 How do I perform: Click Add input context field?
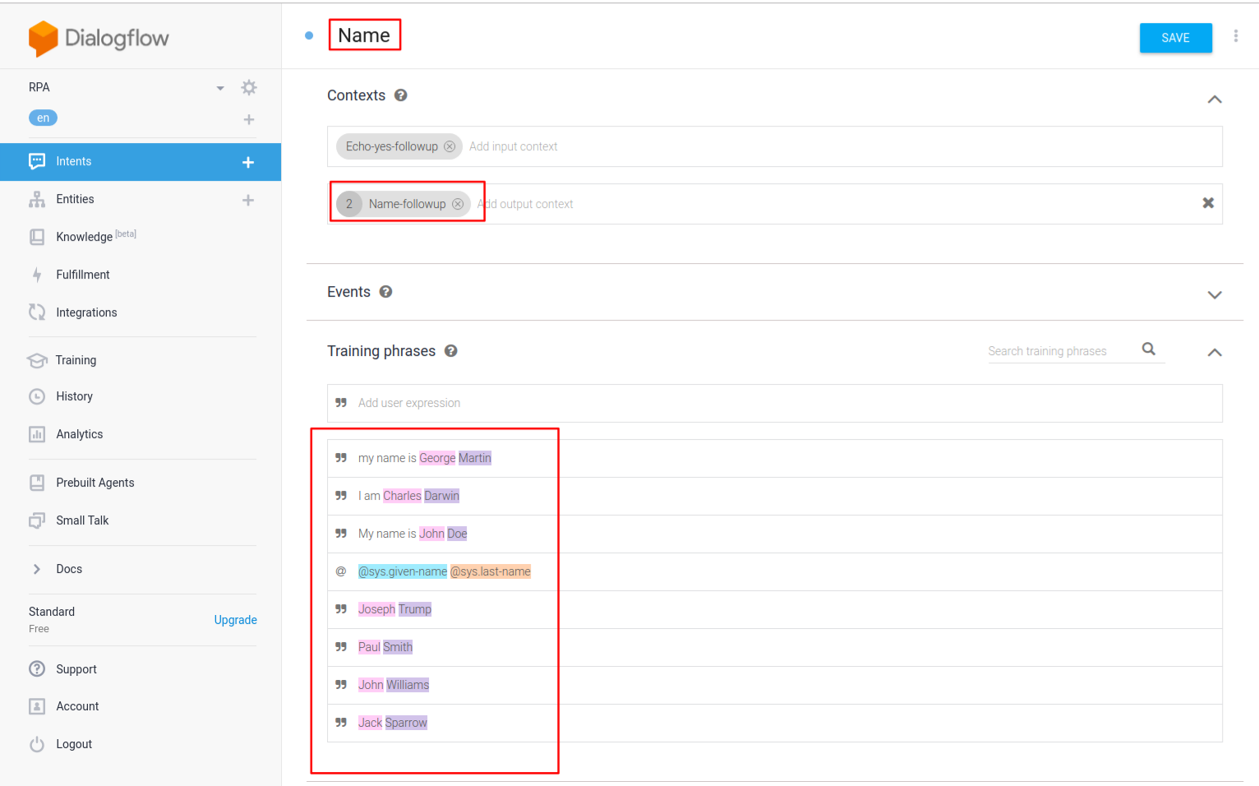[x=514, y=146]
